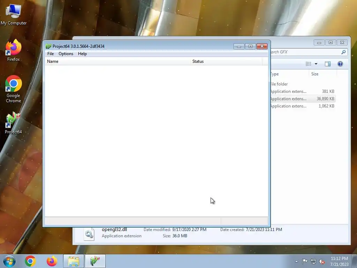This screenshot has height=268, width=357.
Task: Click the Show desktop strip beside the clock
Action: click(355, 261)
